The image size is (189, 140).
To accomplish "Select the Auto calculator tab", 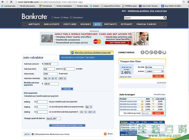I will click(x=41, y=58).
